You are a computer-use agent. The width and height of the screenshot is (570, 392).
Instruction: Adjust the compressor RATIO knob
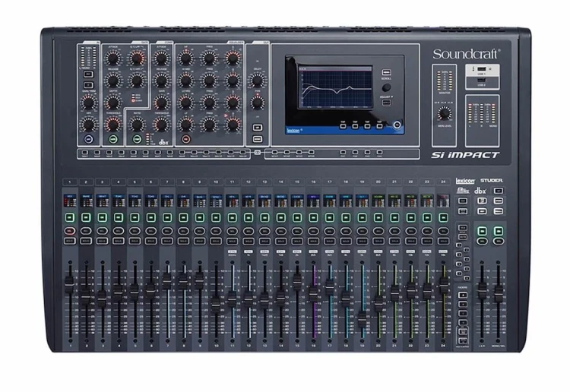click(137, 125)
